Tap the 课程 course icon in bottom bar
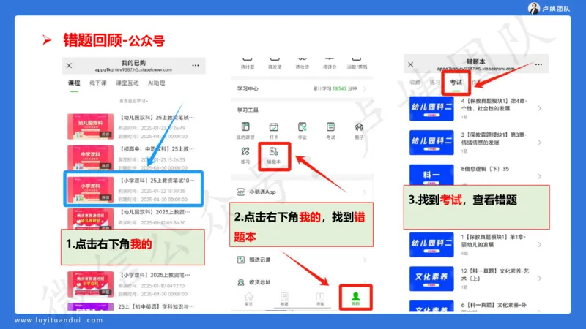The image size is (586, 329). tap(320, 298)
